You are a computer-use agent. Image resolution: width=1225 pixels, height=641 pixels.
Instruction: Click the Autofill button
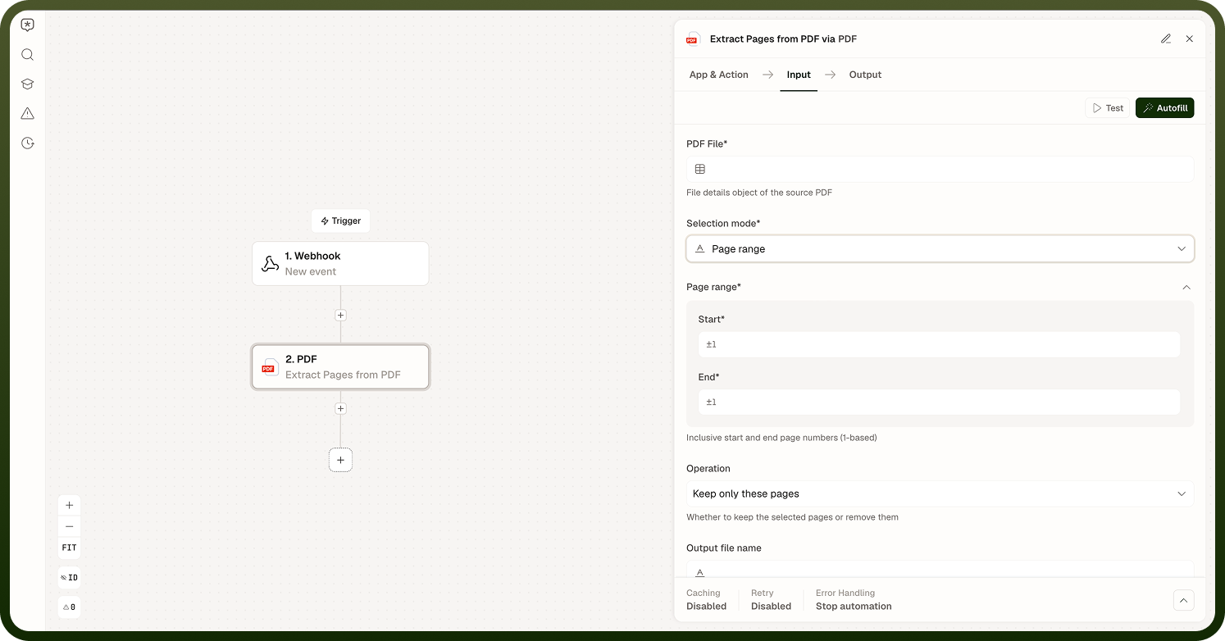point(1164,107)
